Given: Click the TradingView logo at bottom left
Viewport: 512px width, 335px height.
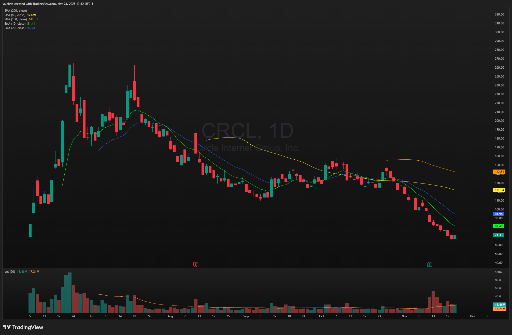Looking at the screenshot, I should [23, 327].
